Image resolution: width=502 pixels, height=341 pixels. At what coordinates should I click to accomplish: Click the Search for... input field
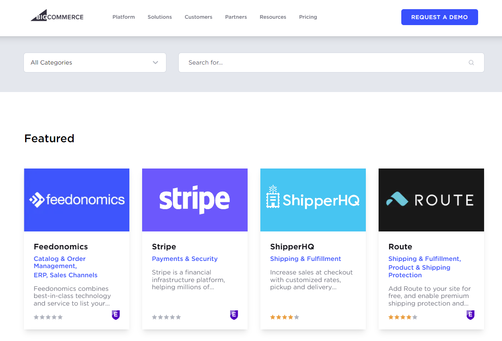331,63
